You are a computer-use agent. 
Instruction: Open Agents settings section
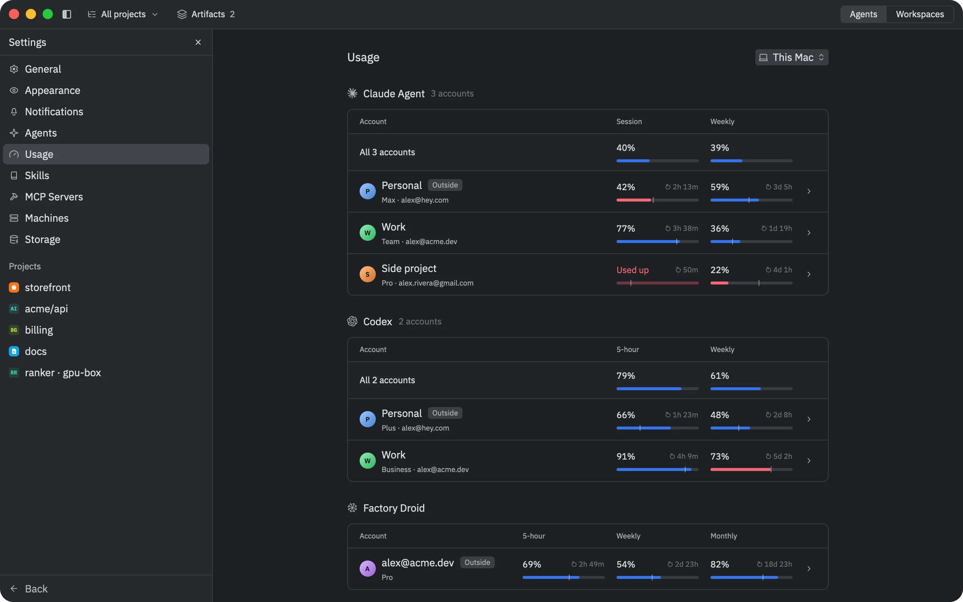[106, 133]
